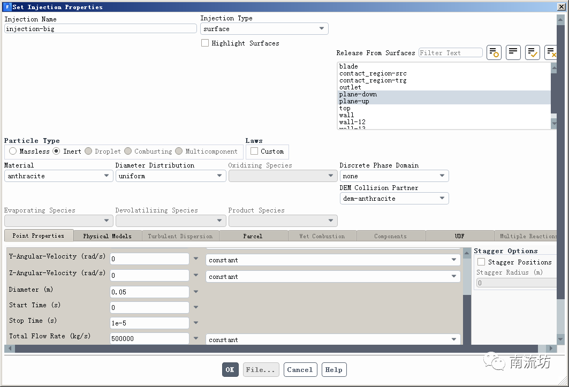The width and height of the screenshot is (569, 387).
Task: Open the Injection Type dropdown
Action: tap(264, 29)
